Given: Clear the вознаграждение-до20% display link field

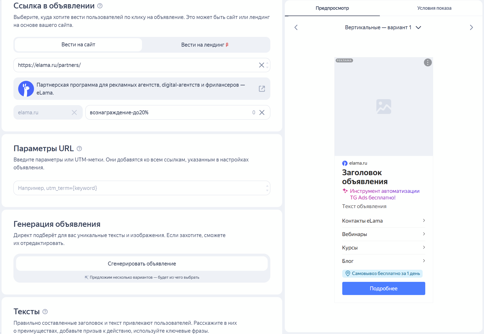Looking at the screenshot, I should (262, 112).
